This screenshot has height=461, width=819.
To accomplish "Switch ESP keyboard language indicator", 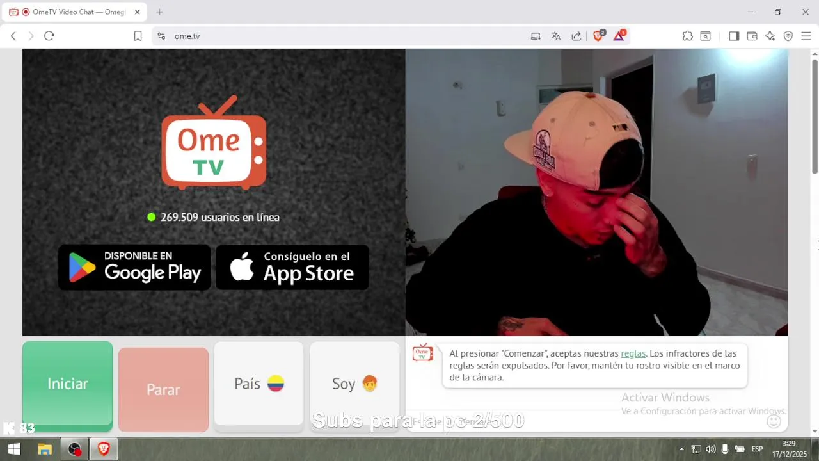I will (x=757, y=449).
